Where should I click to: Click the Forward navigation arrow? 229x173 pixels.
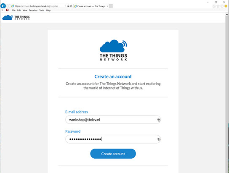[x=8, y=6]
